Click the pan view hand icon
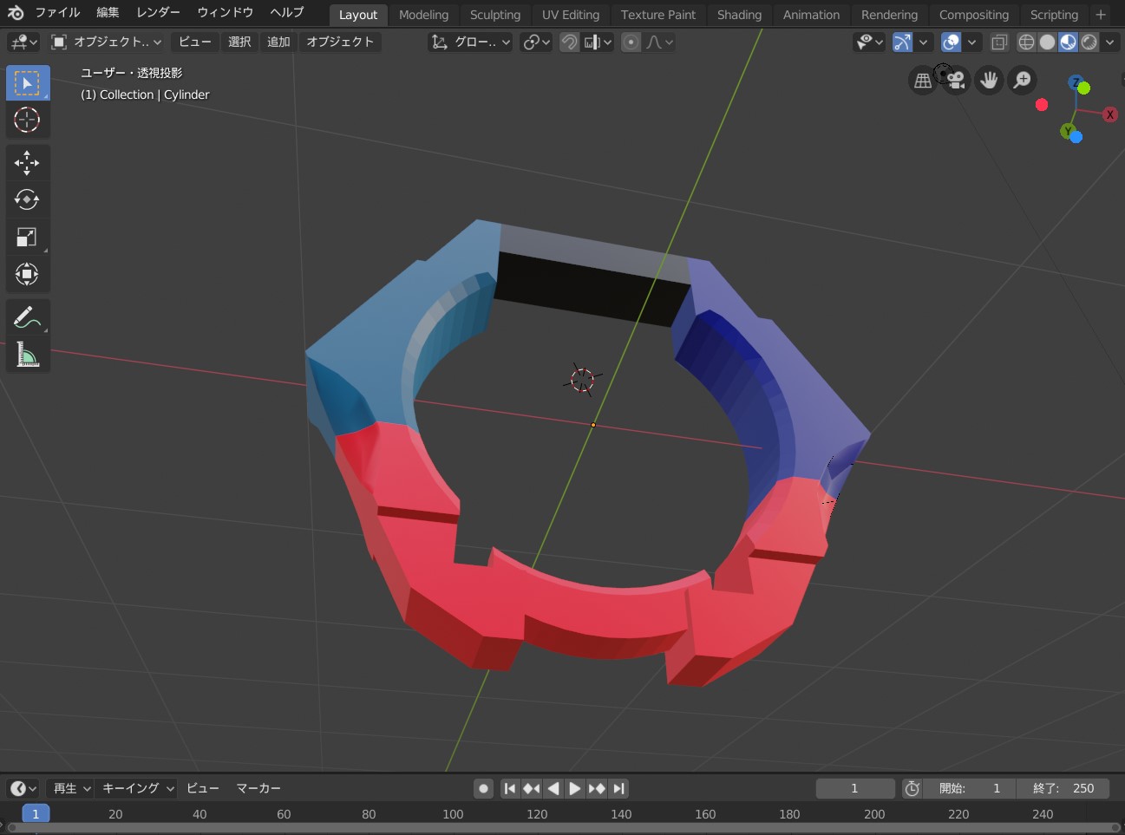This screenshot has width=1125, height=835. 989,81
